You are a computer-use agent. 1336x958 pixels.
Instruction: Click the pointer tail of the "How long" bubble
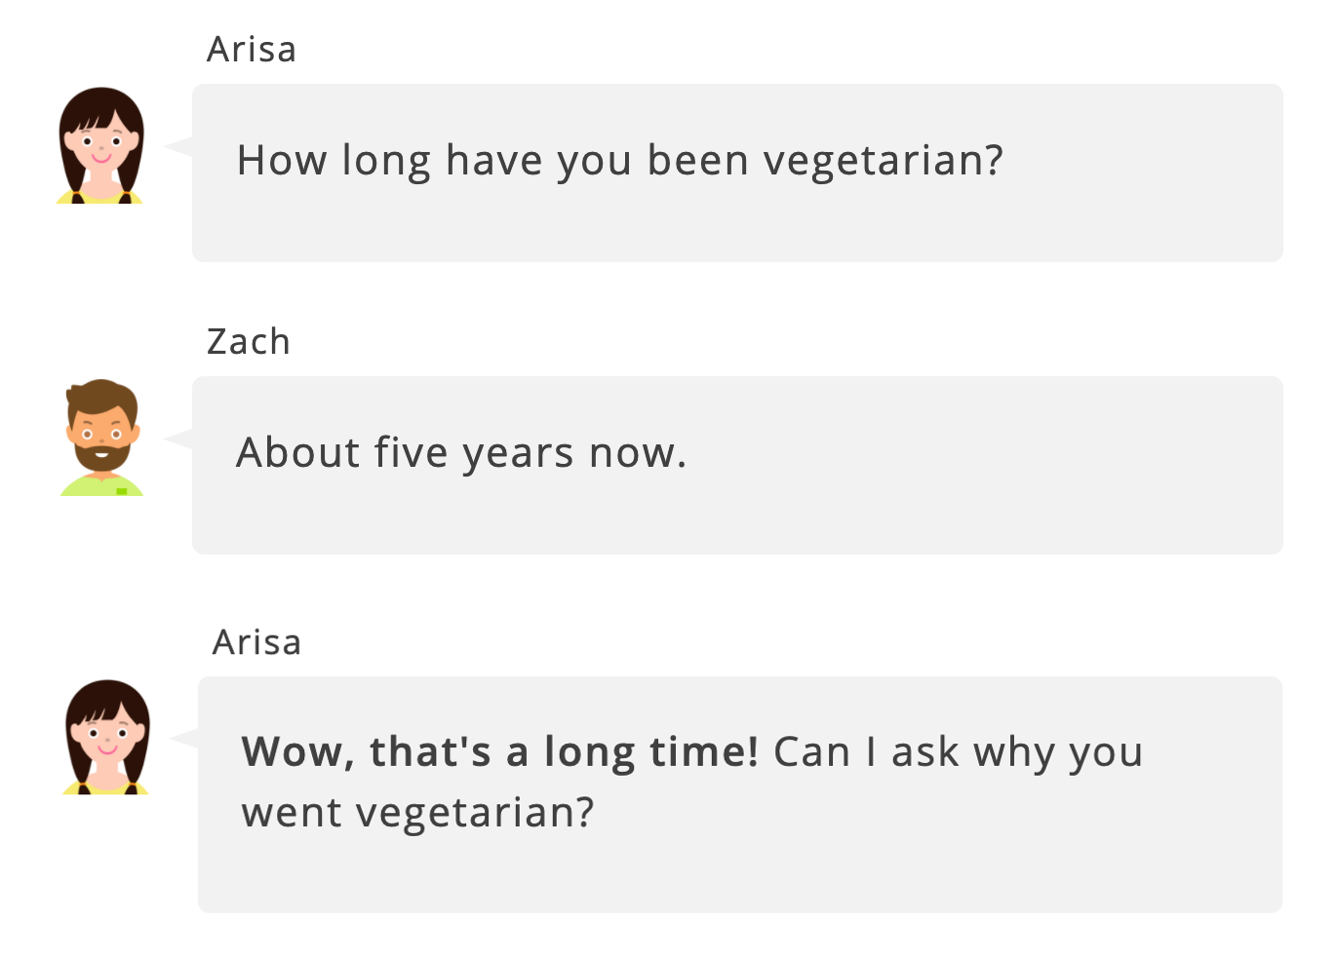coord(179,147)
